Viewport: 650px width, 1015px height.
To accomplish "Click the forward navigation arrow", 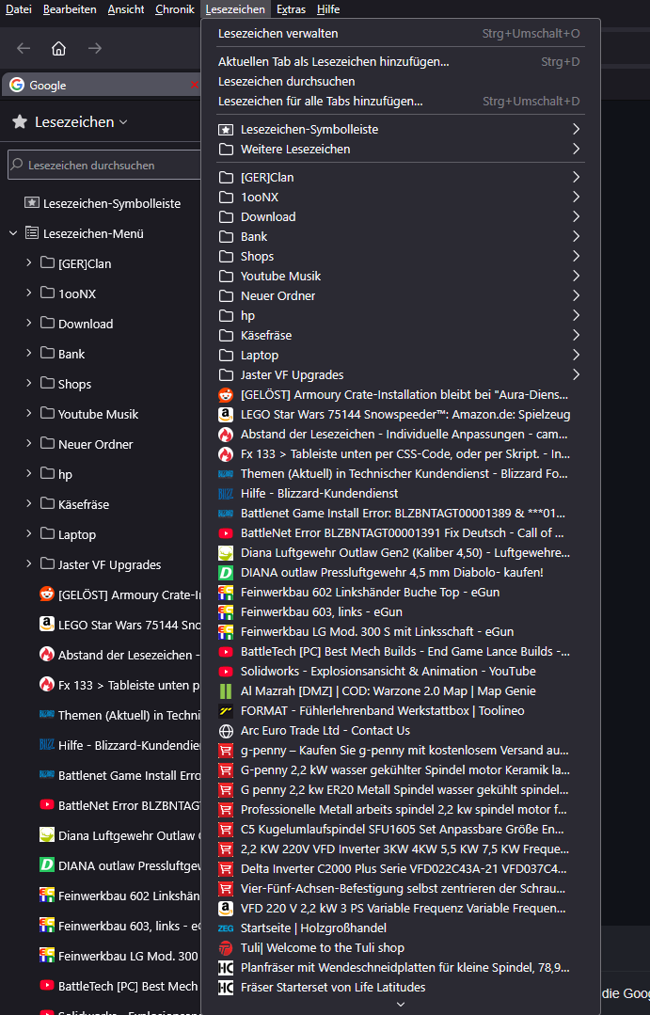I will 94,48.
